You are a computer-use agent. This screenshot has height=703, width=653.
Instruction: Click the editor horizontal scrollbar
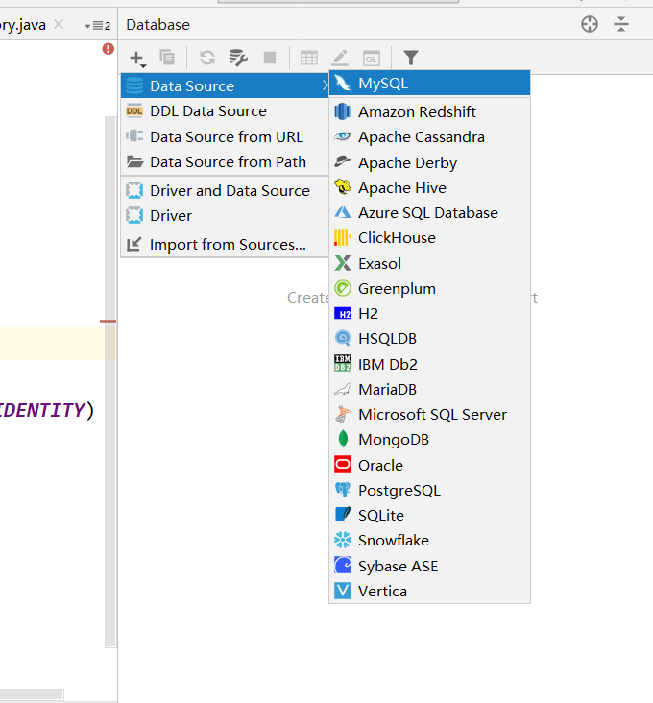click(32, 694)
